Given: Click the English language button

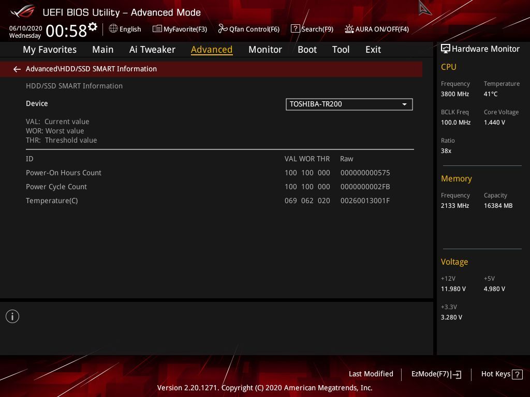Looking at the screenshot, I should [125, 29].
